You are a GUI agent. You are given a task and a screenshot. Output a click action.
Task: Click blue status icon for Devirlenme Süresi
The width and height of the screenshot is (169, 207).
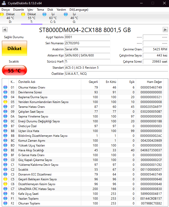5,92
